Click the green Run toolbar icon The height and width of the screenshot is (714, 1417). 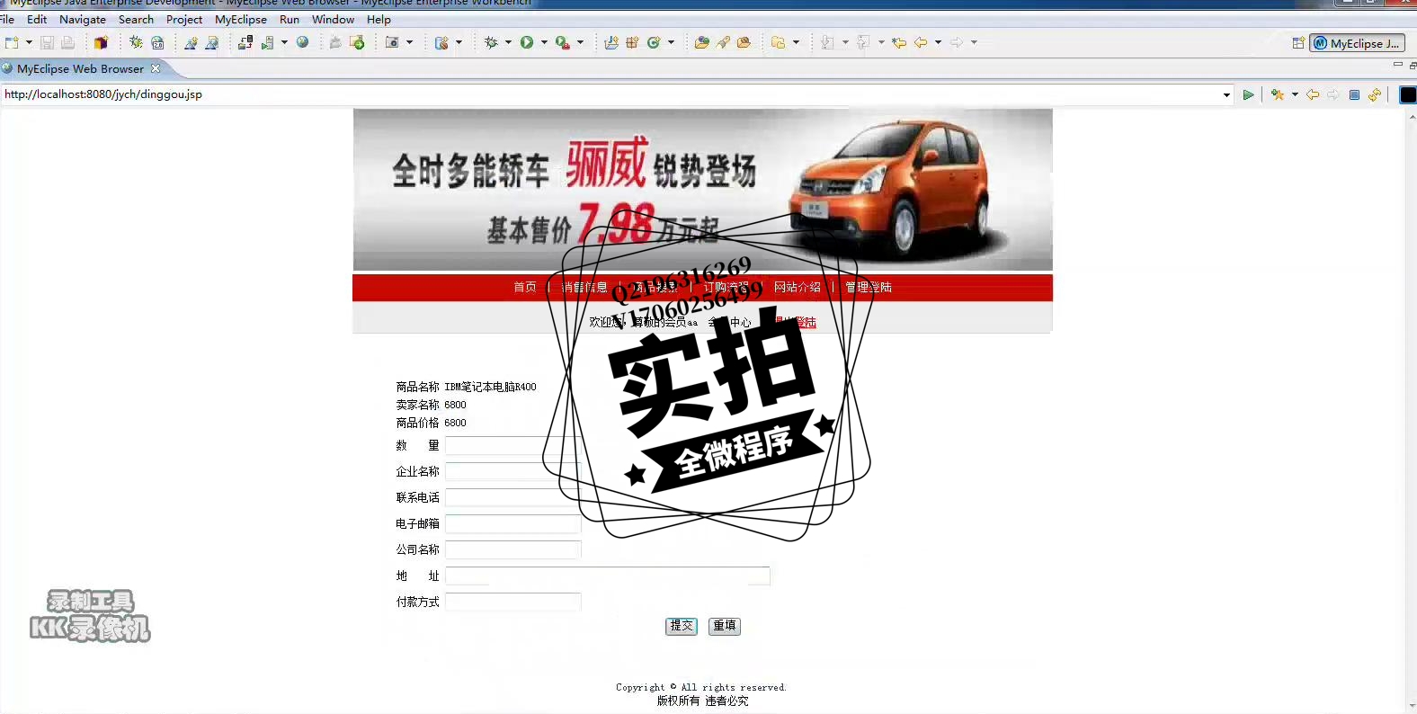[x=527, y=42]
